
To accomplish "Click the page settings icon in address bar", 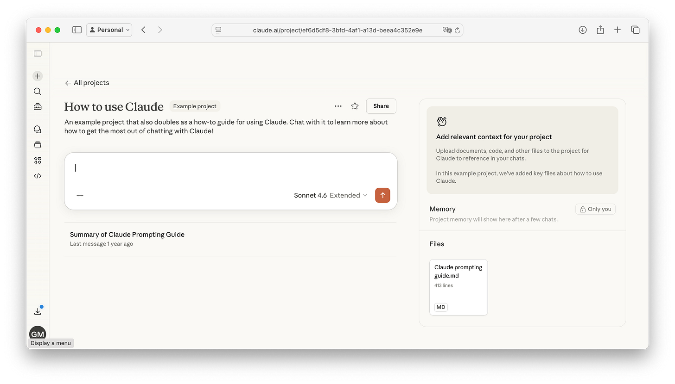I will (219, 30).
